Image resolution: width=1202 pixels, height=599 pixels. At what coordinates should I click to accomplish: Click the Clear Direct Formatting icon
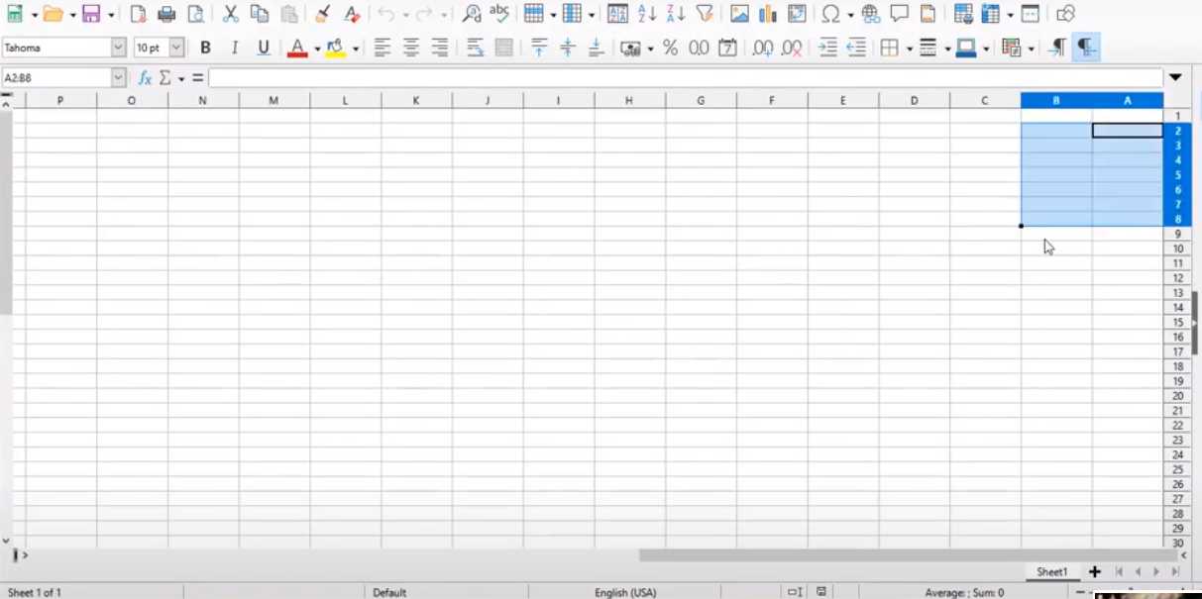[x=352, y=14]
